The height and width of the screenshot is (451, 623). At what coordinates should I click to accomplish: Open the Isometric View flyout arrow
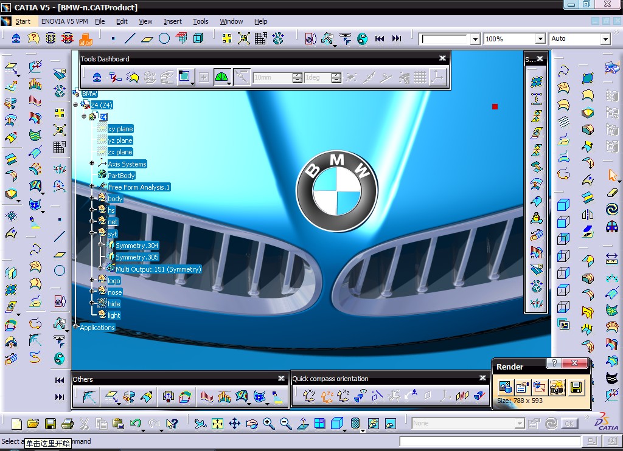click(344, 430)
